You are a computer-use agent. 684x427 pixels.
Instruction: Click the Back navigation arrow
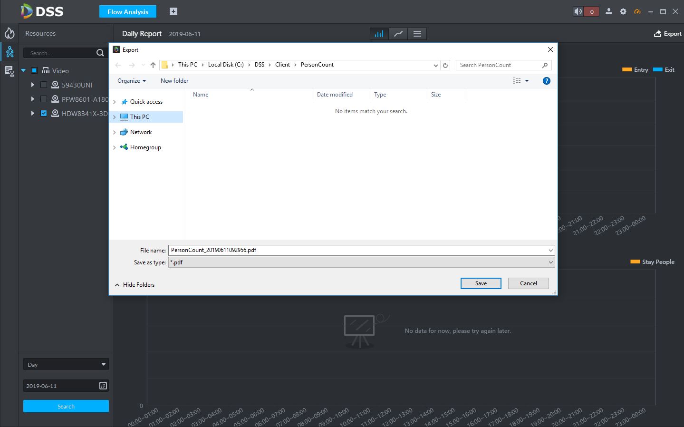pyautogui.click(x=118, y=65)
